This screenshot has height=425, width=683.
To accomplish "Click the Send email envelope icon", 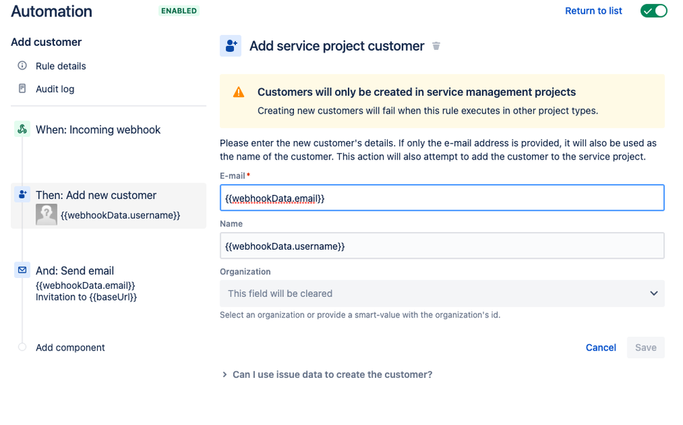I will click(x=21, y=270).
